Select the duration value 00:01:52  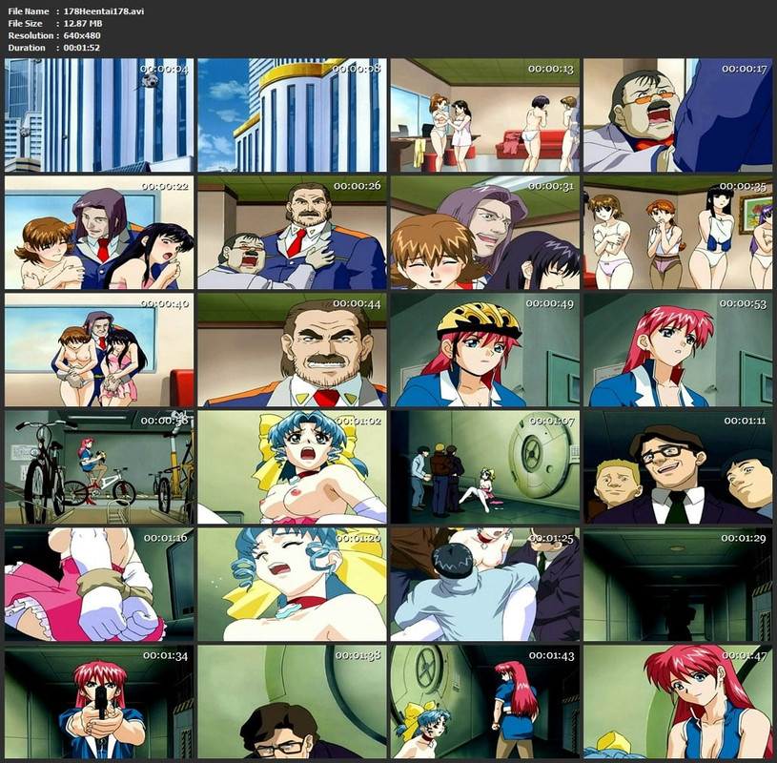point(82,48)
